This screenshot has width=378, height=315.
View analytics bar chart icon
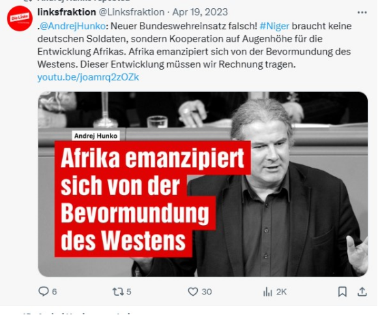[267, 292]
